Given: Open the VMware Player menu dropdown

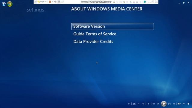Looking at the screenshot, I should click(x=42, y=2).
